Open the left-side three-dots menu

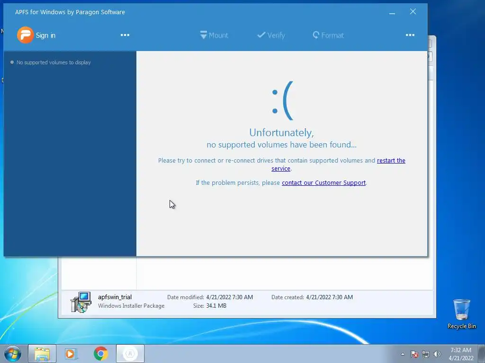click(x=125, y=35)
